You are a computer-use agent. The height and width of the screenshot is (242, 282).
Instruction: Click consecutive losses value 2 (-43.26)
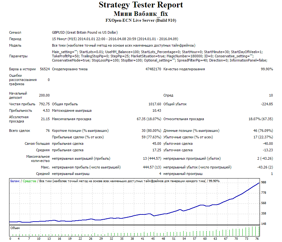(265, 159)
